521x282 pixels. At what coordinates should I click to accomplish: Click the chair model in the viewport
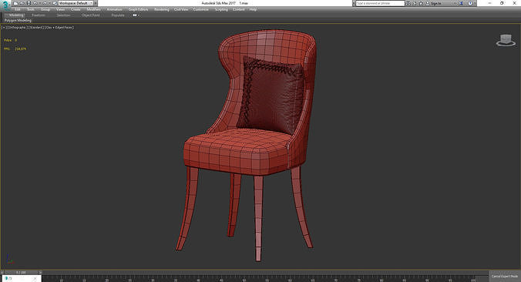(246, 145)
